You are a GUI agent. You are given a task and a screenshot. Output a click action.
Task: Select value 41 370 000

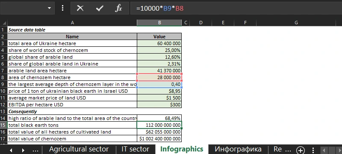pos(159,71)
